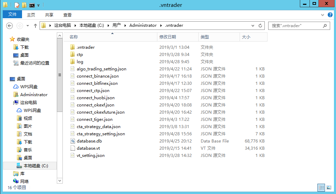Screen dimensions: 336x194
Task: Go back using the back arrow button
Action: (x=10, y=26)
